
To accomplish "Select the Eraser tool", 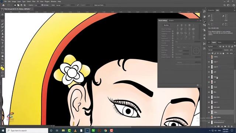I will 3,37.
